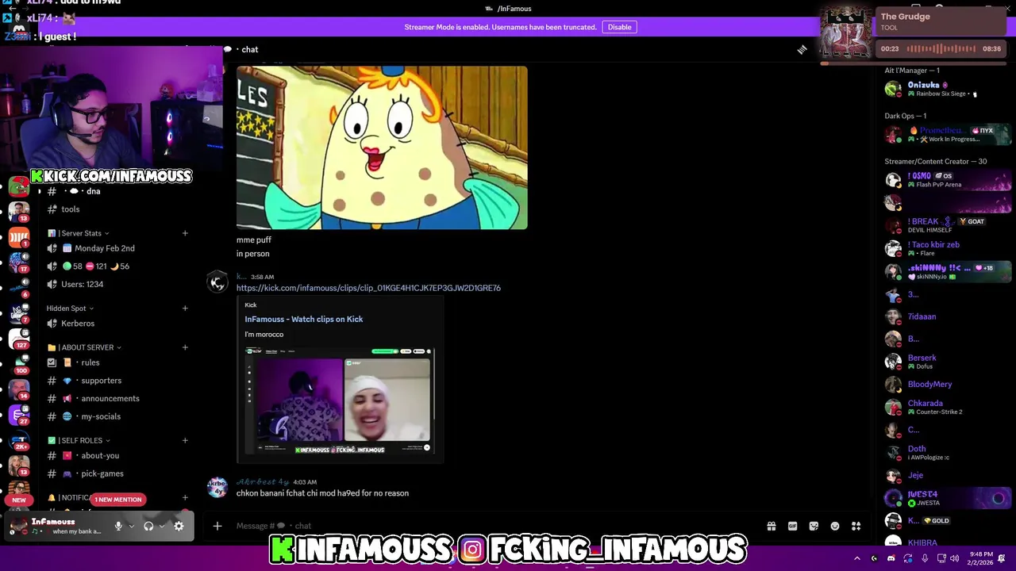Open the apps launcher icon in message bar
Screen dimensions: 1016x571
pyautogui.click(x=856, y=526)
